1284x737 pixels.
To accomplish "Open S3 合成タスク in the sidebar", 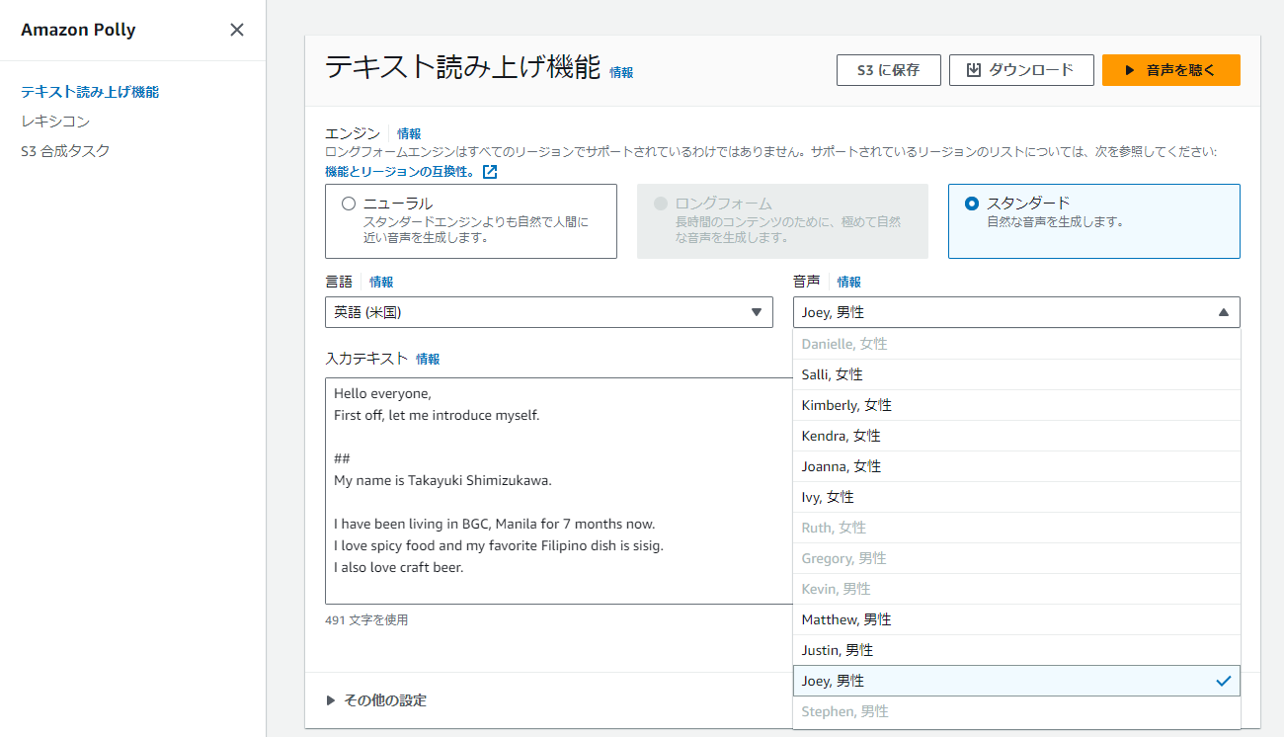I will point(65,151).
